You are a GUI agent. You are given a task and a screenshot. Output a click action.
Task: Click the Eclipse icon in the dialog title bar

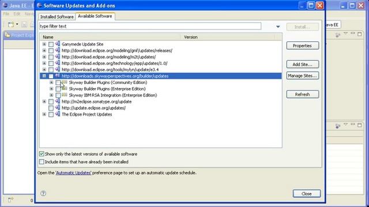click(x=40, y=5)
